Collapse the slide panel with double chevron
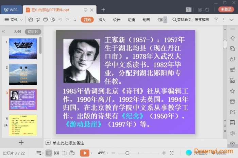This screenshot has height=158, width=238. tap(3, 32)
